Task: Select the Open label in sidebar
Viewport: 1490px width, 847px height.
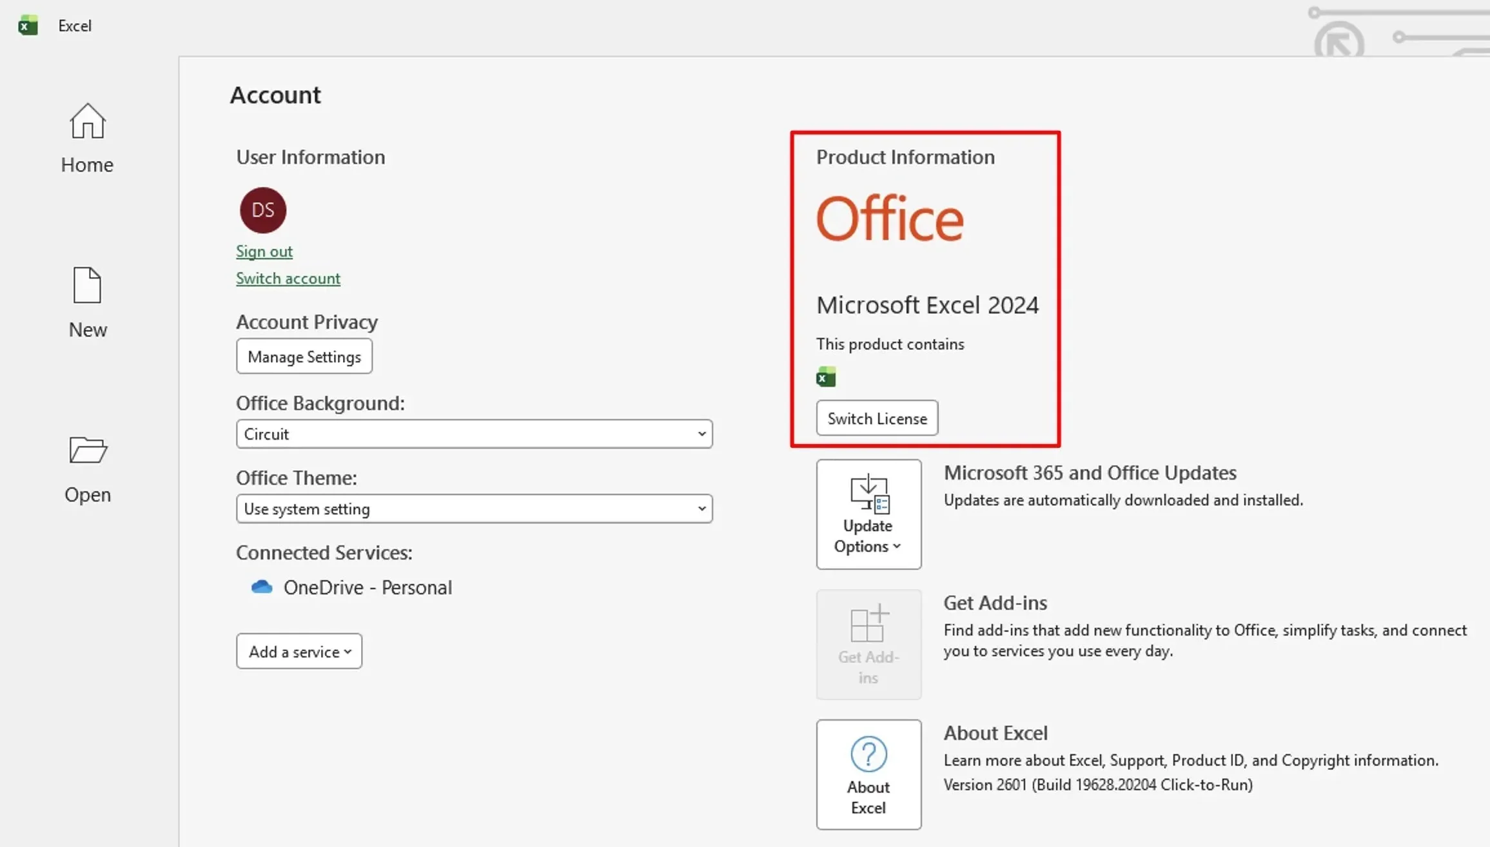Action: [x=88, y=495]
